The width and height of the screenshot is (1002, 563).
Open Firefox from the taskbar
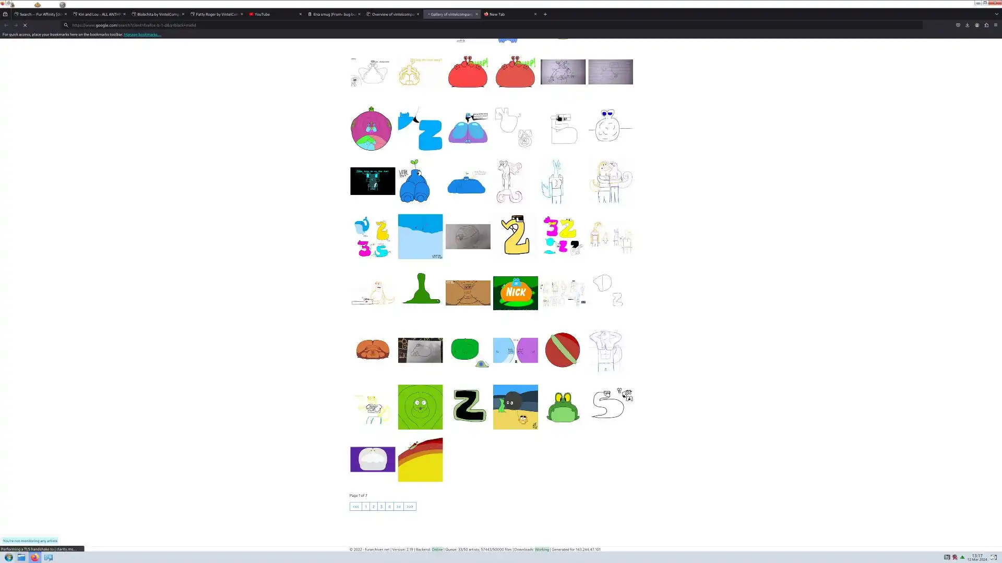coord(34,557)
